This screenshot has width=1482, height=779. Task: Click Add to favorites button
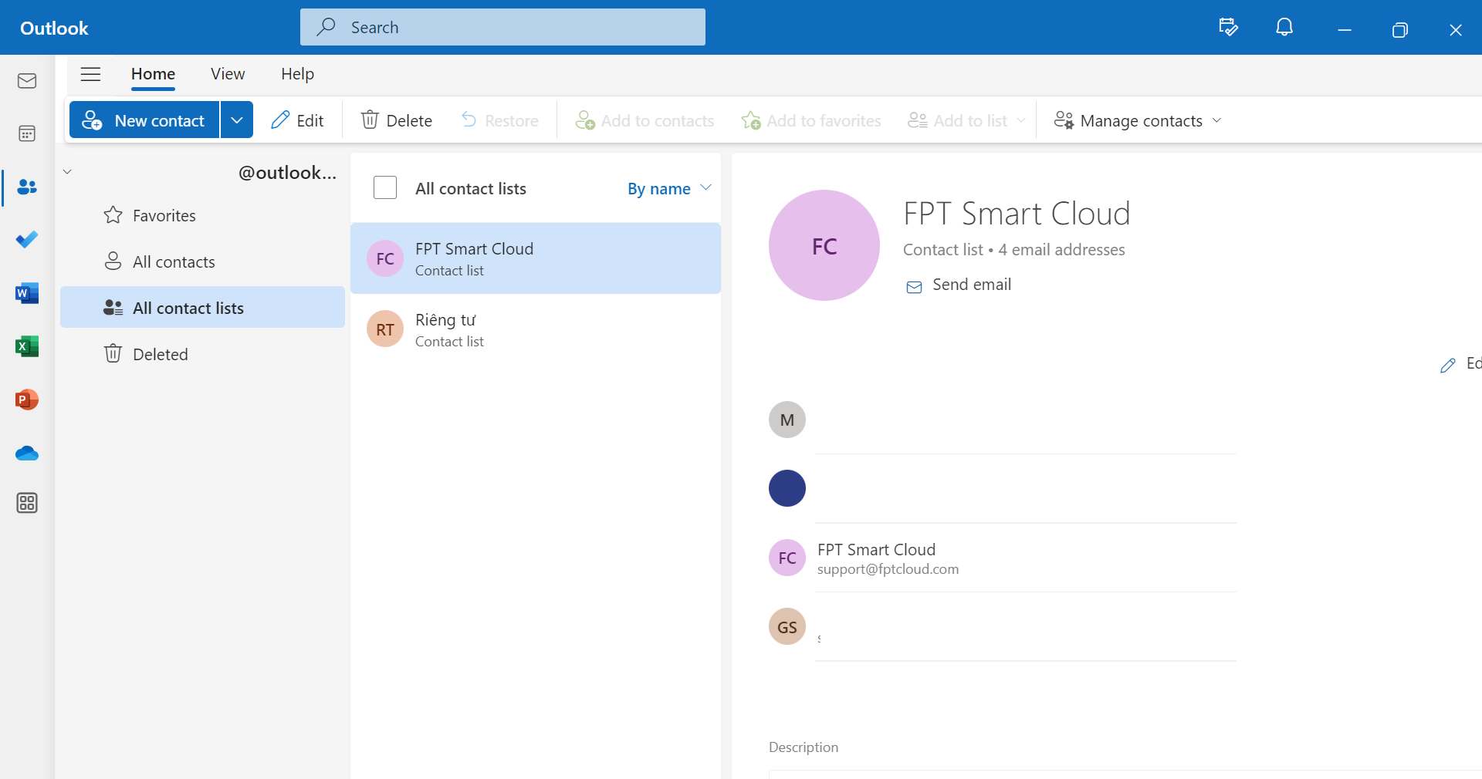[811, 120]
